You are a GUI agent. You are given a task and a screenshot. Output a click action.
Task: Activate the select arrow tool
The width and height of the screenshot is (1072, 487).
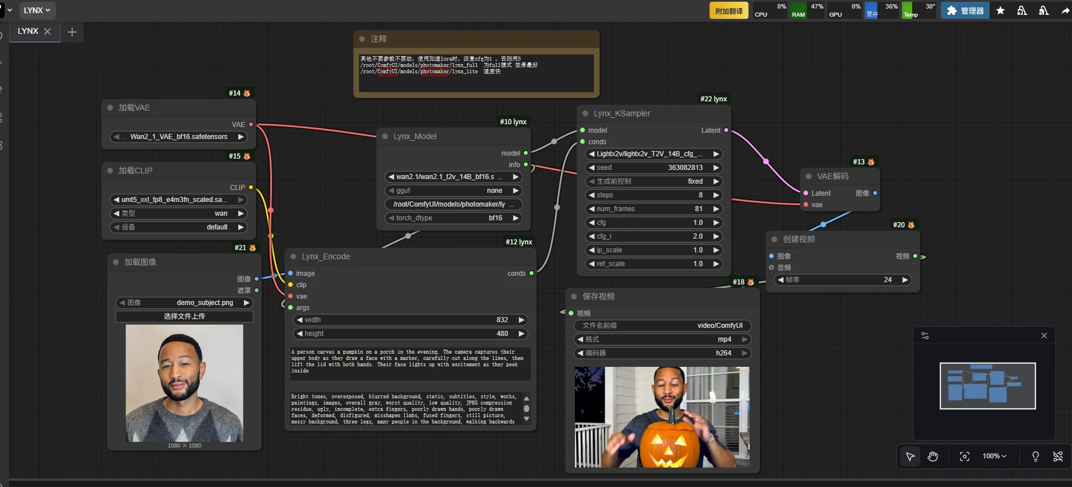pyautogui.click(x=910, y=456)
